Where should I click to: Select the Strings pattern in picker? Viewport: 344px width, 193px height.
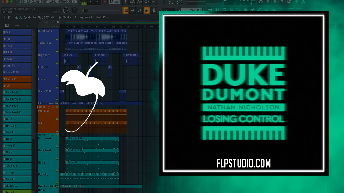(17, 172)
